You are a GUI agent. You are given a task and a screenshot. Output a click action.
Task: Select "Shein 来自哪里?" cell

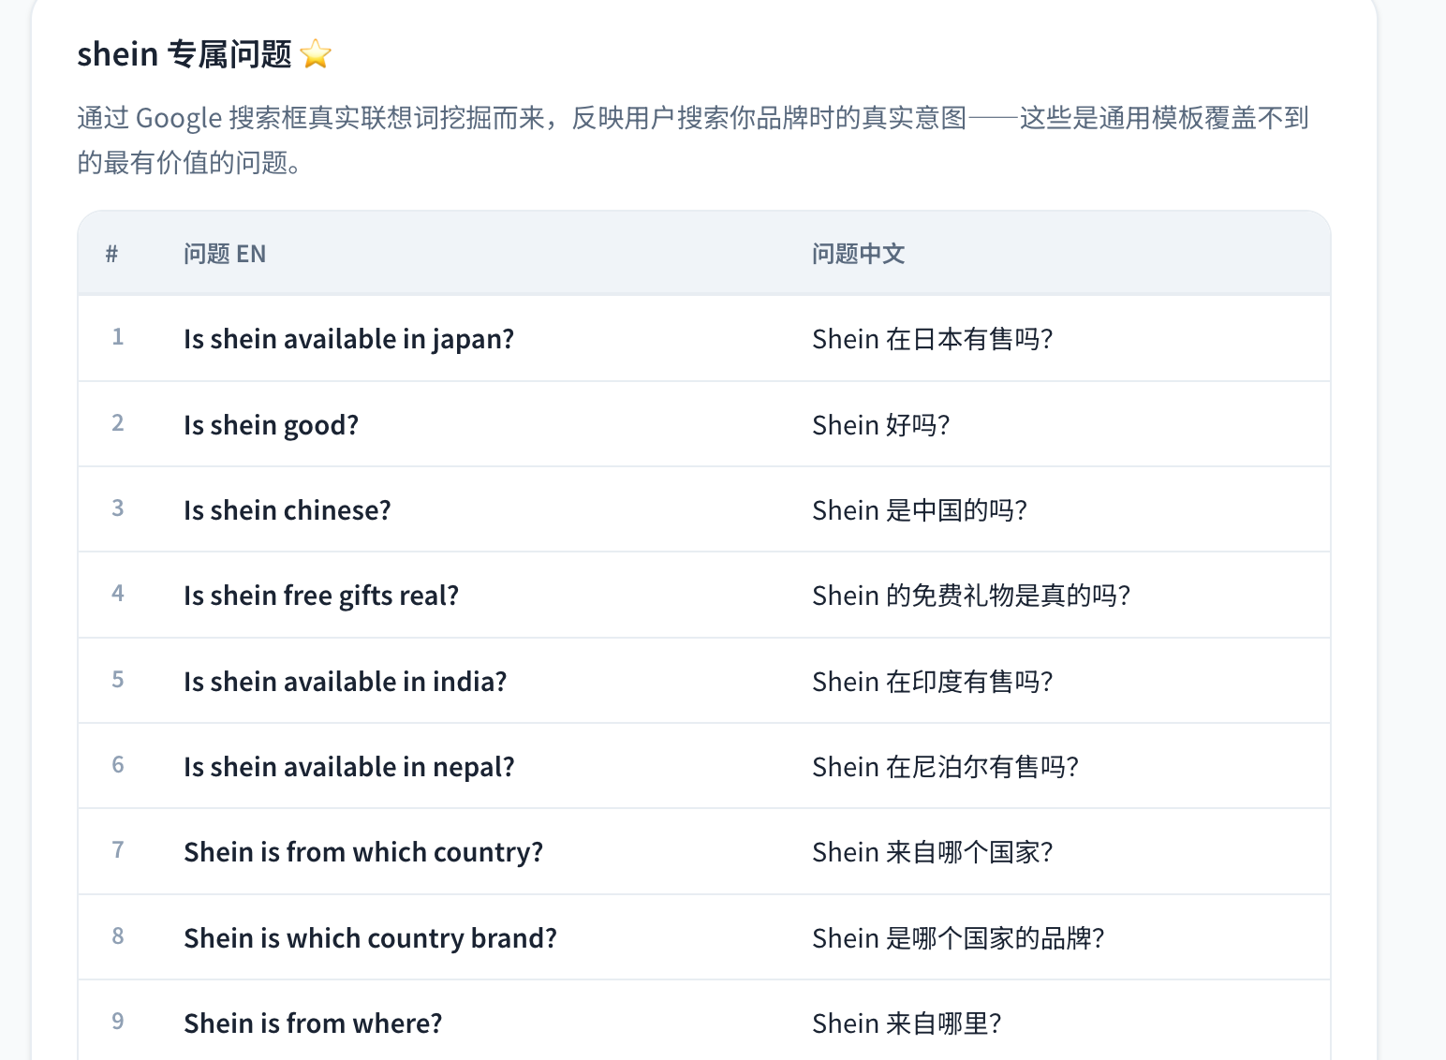tap(906, 1023)
